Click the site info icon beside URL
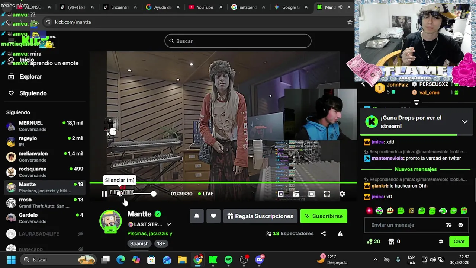 (48, 22)
